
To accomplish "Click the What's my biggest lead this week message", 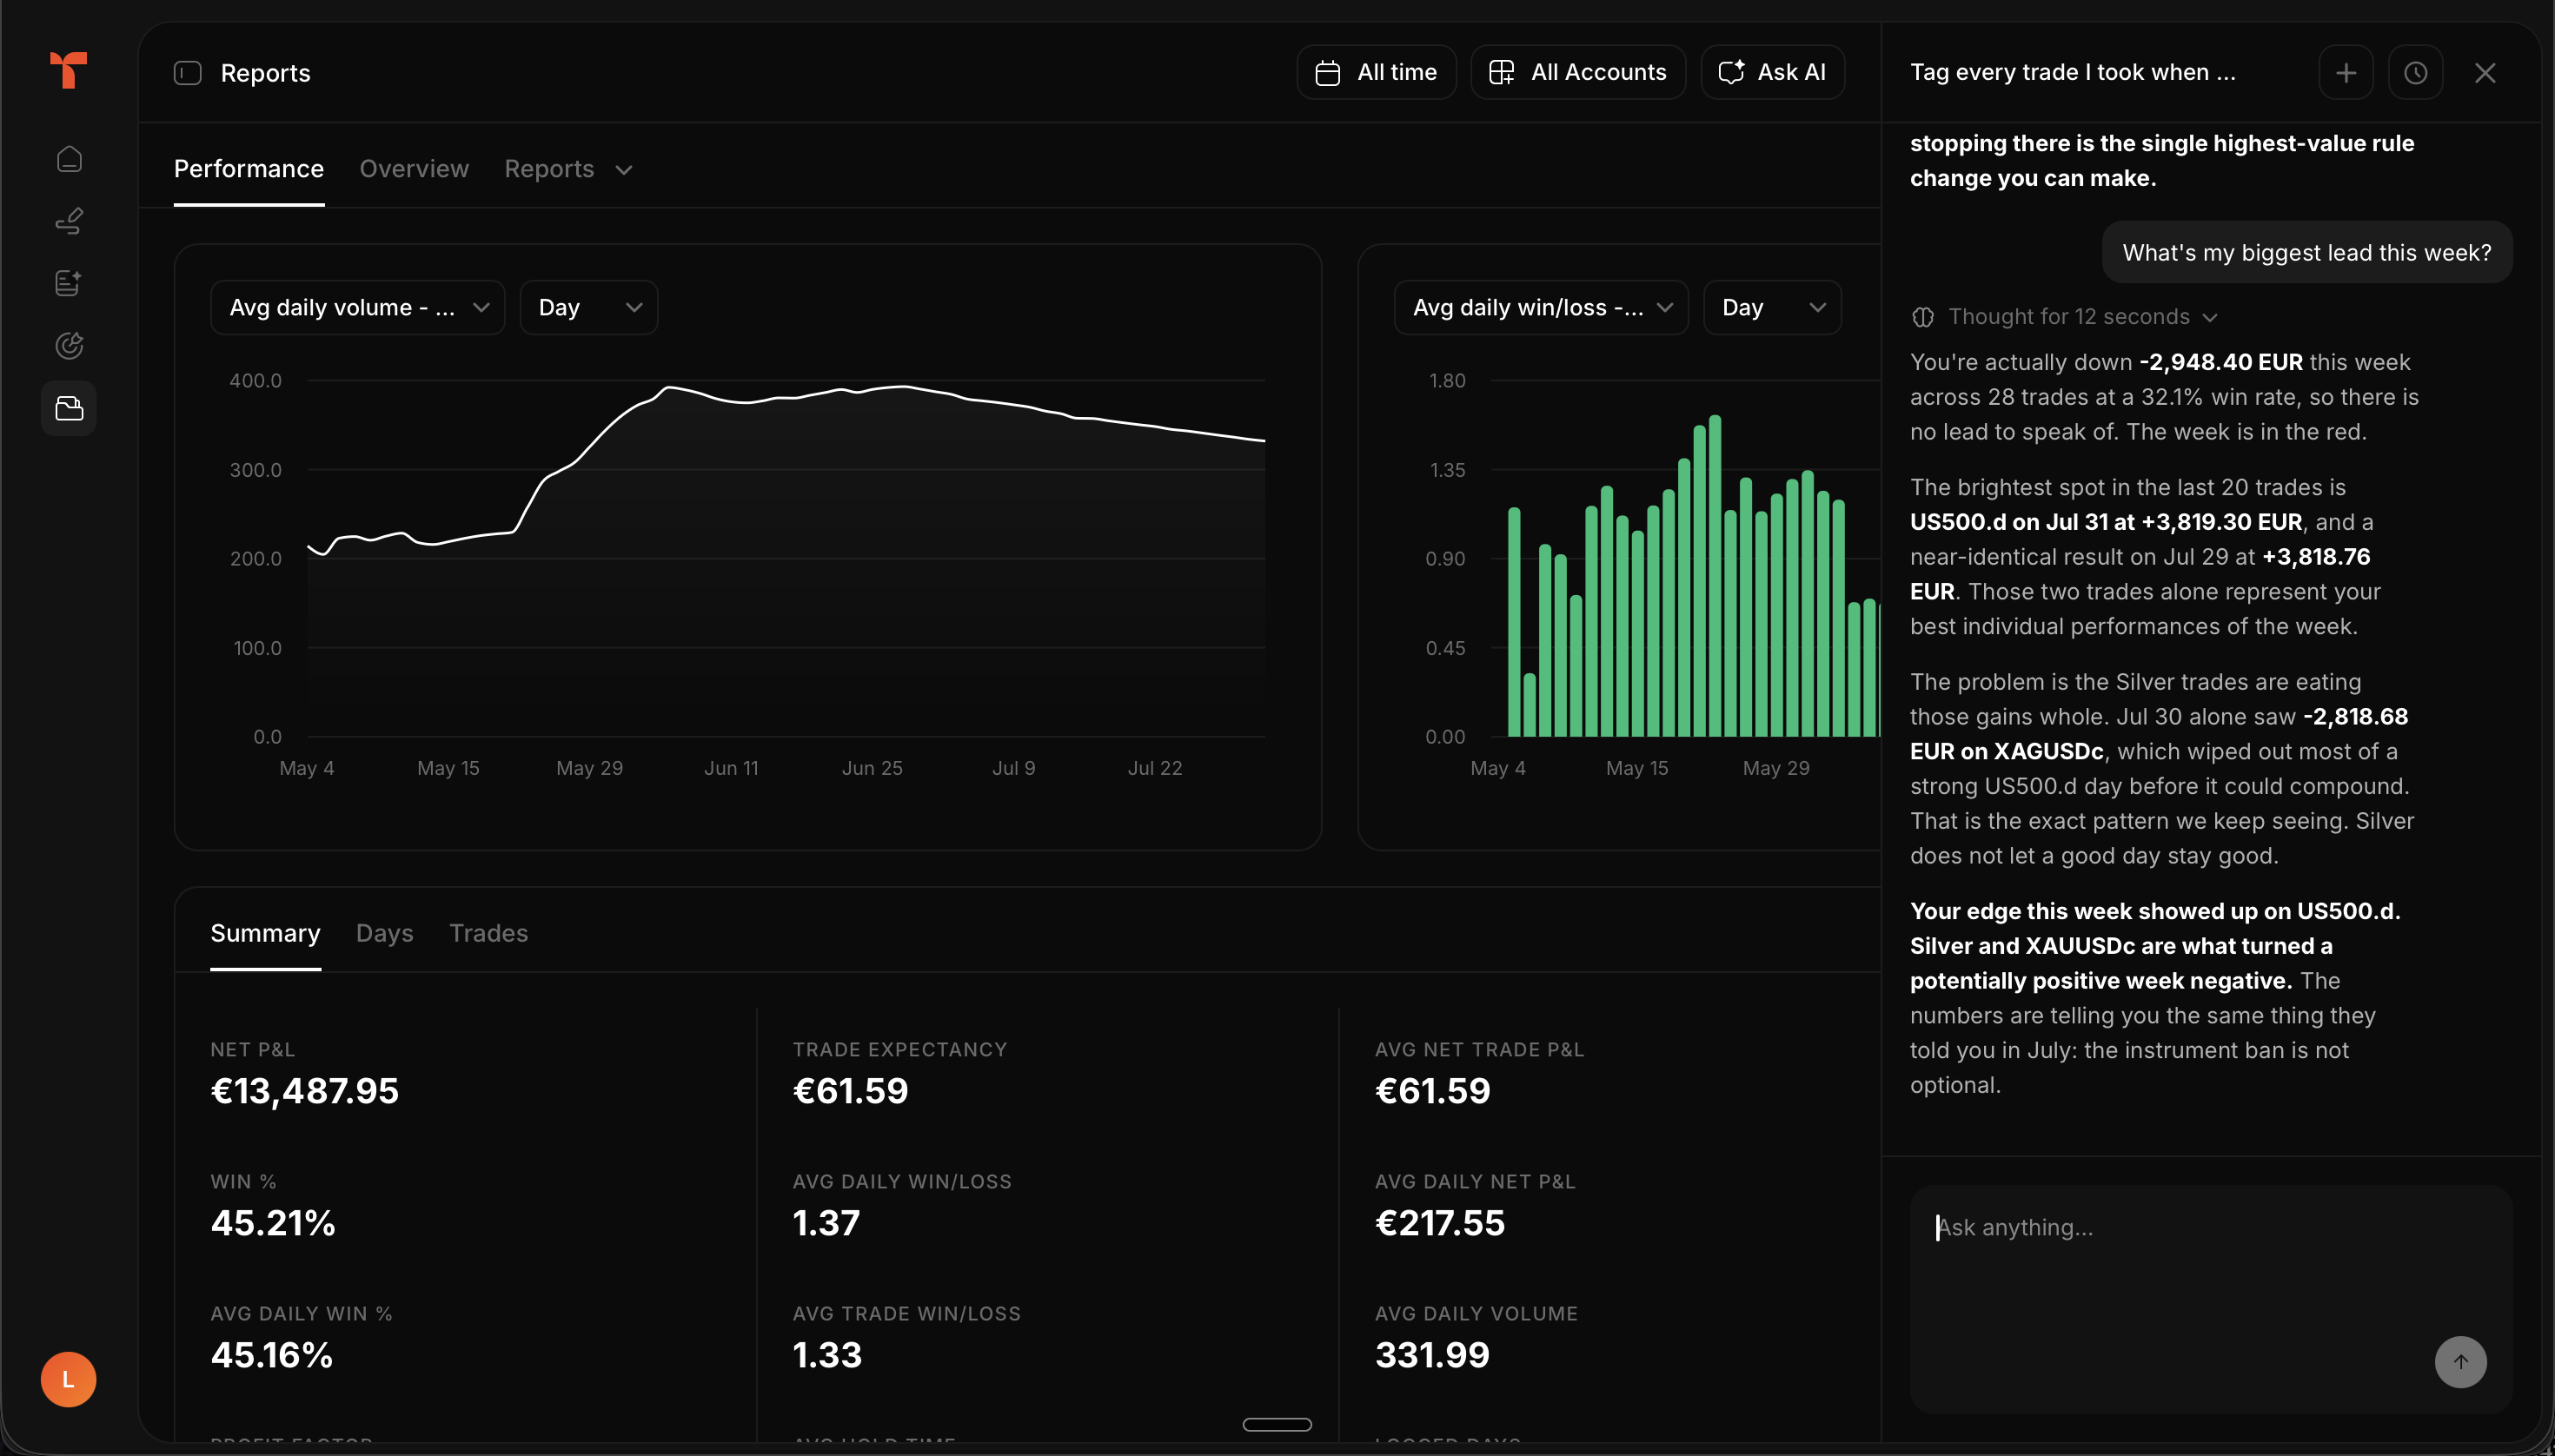I will [x=2307, y=252].
